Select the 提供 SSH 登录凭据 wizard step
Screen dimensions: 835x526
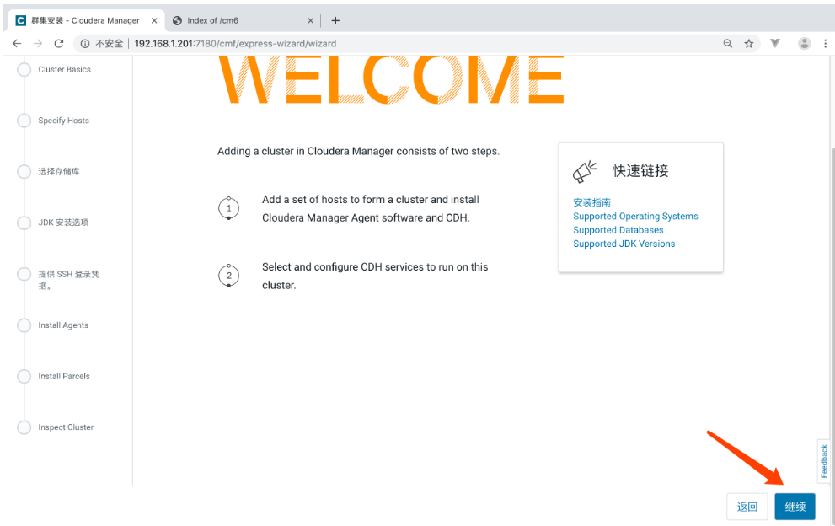(58, 279)
